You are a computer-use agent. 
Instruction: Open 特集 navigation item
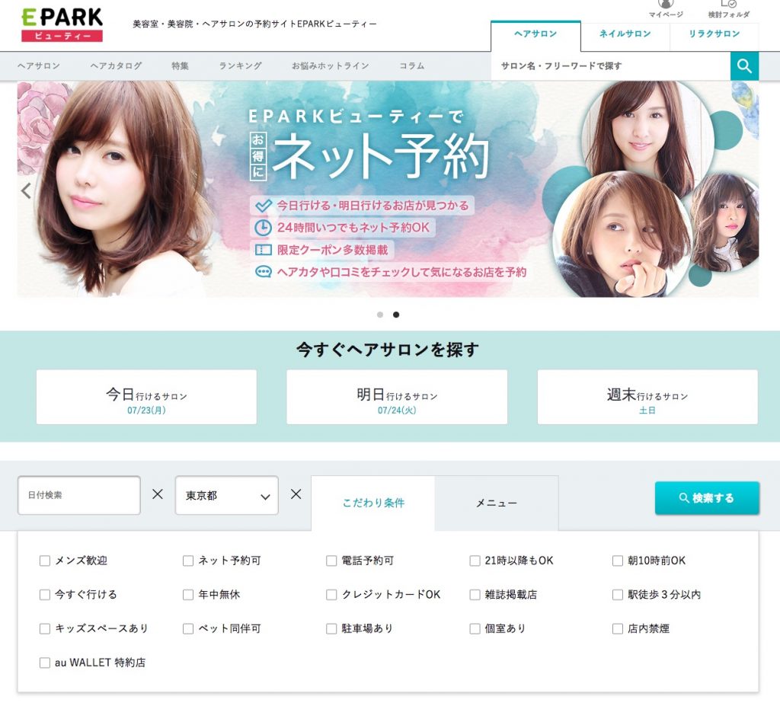180,66
